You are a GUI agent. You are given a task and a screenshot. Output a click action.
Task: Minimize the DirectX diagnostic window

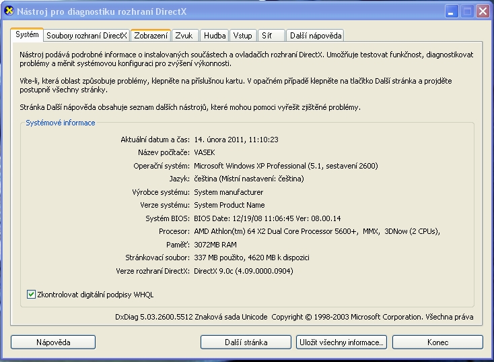(452, 11)
